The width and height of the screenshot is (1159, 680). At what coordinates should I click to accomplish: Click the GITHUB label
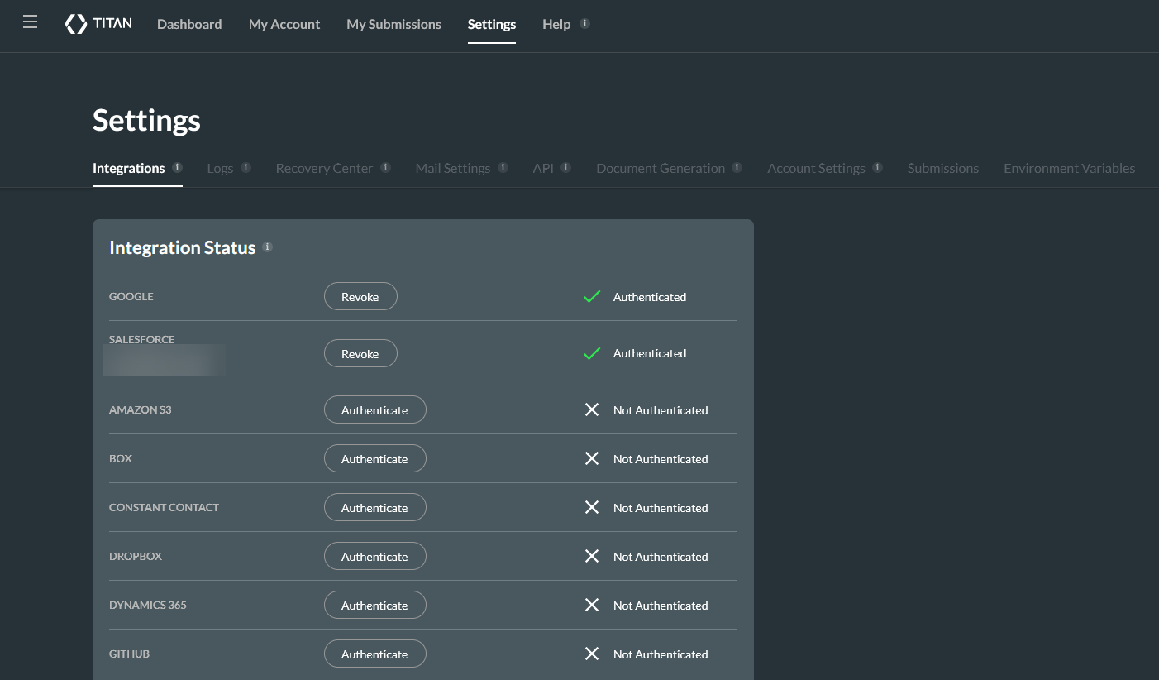click(130, 654)
